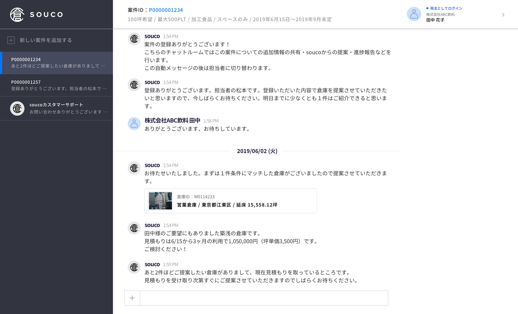Expand the account panel via the right chevron
518x314 pixels.
[503, 15]
